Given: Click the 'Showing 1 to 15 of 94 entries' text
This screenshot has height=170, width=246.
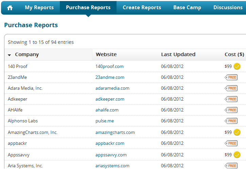Looking at the screenshot, I should [41, 42].
